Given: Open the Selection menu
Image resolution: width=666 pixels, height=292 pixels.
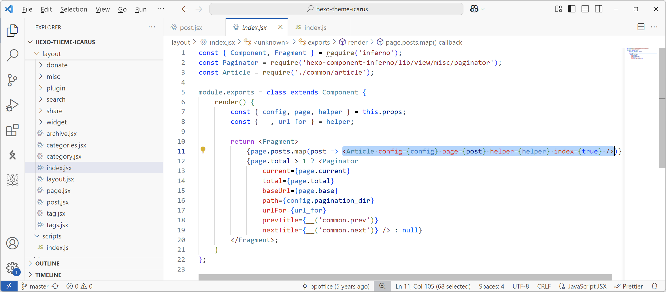Looking at the screenshot, I should coord(73,9).
